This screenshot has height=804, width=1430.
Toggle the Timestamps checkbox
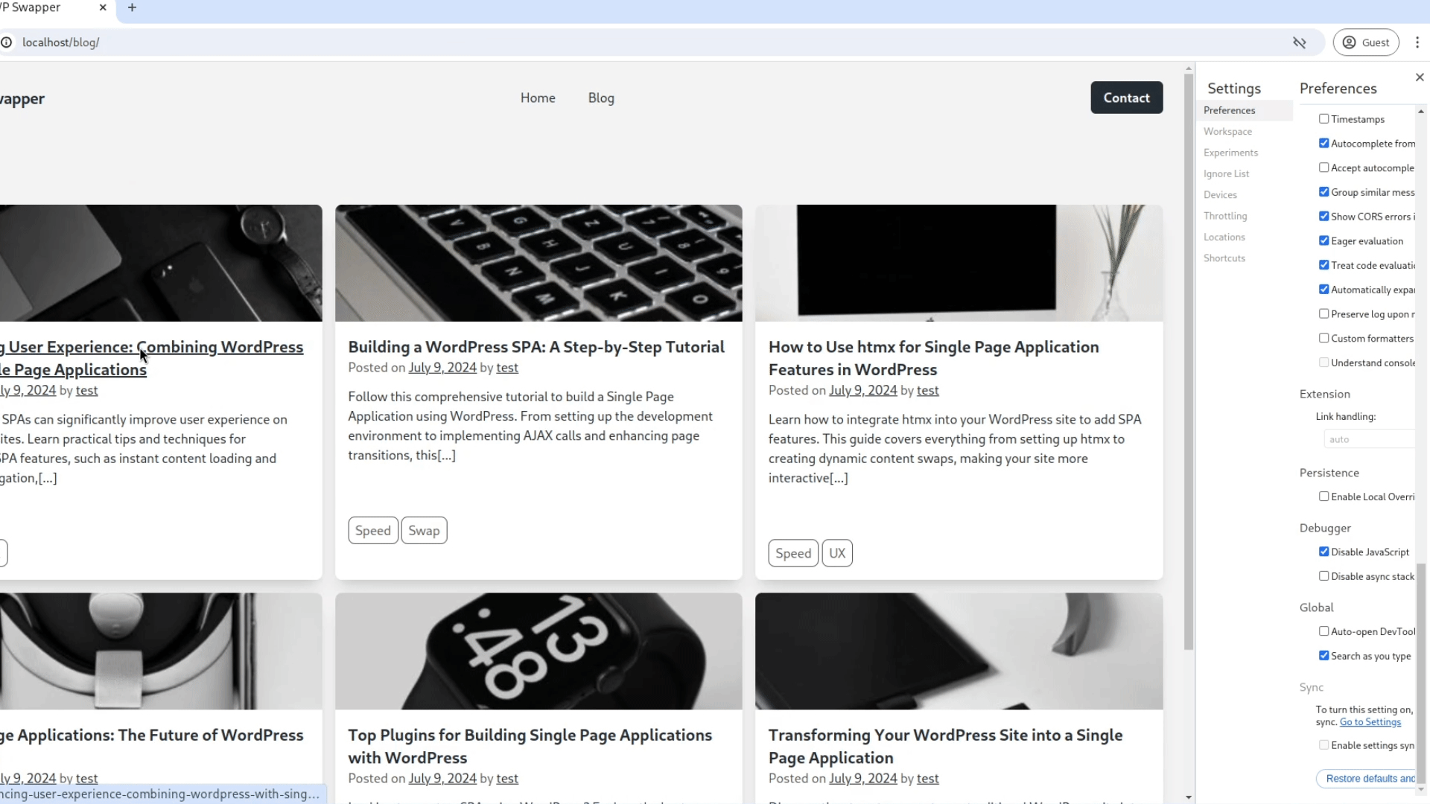pyautogui.click(x=1324, y=119)
